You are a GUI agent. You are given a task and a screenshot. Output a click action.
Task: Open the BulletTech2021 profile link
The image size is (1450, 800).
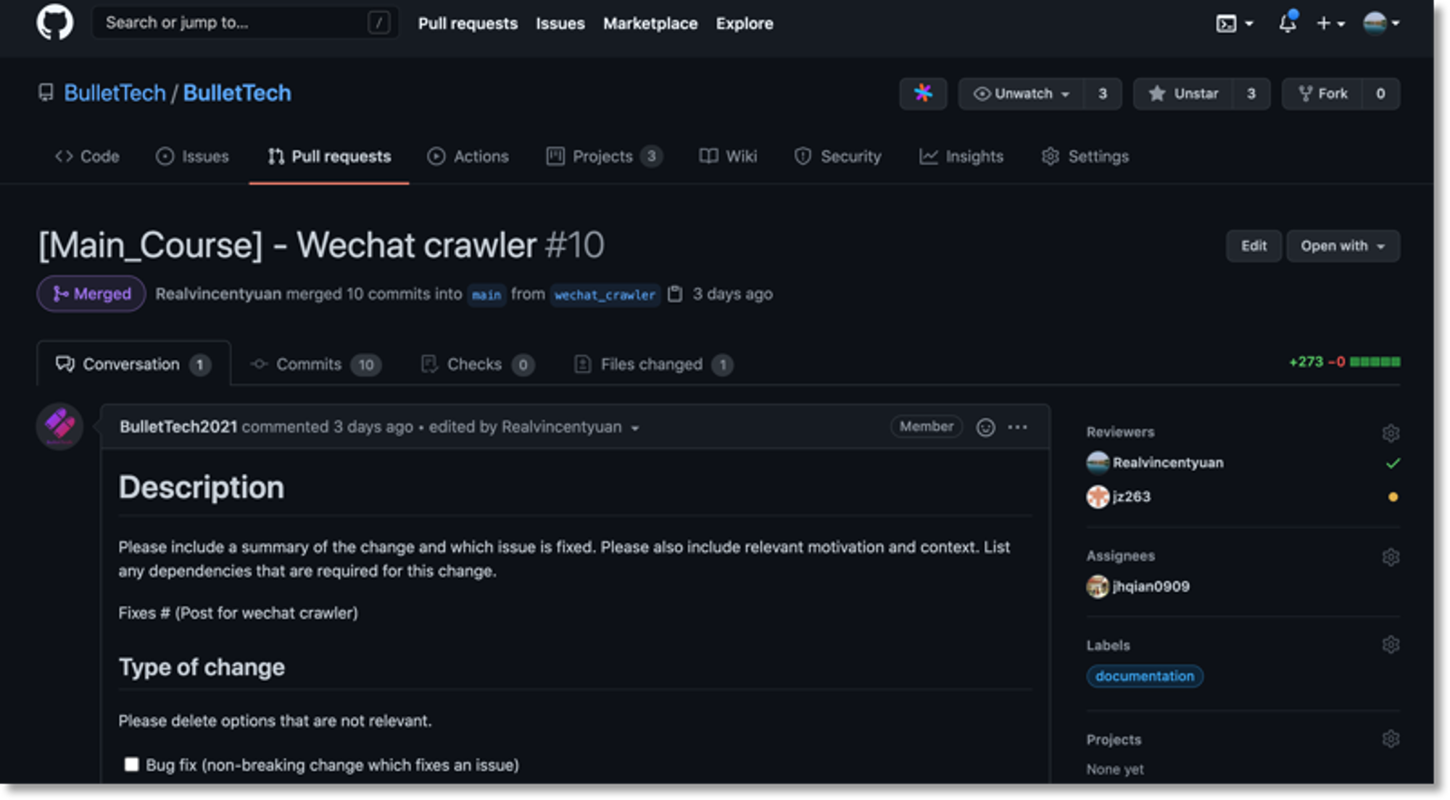[x=178, y=427]
